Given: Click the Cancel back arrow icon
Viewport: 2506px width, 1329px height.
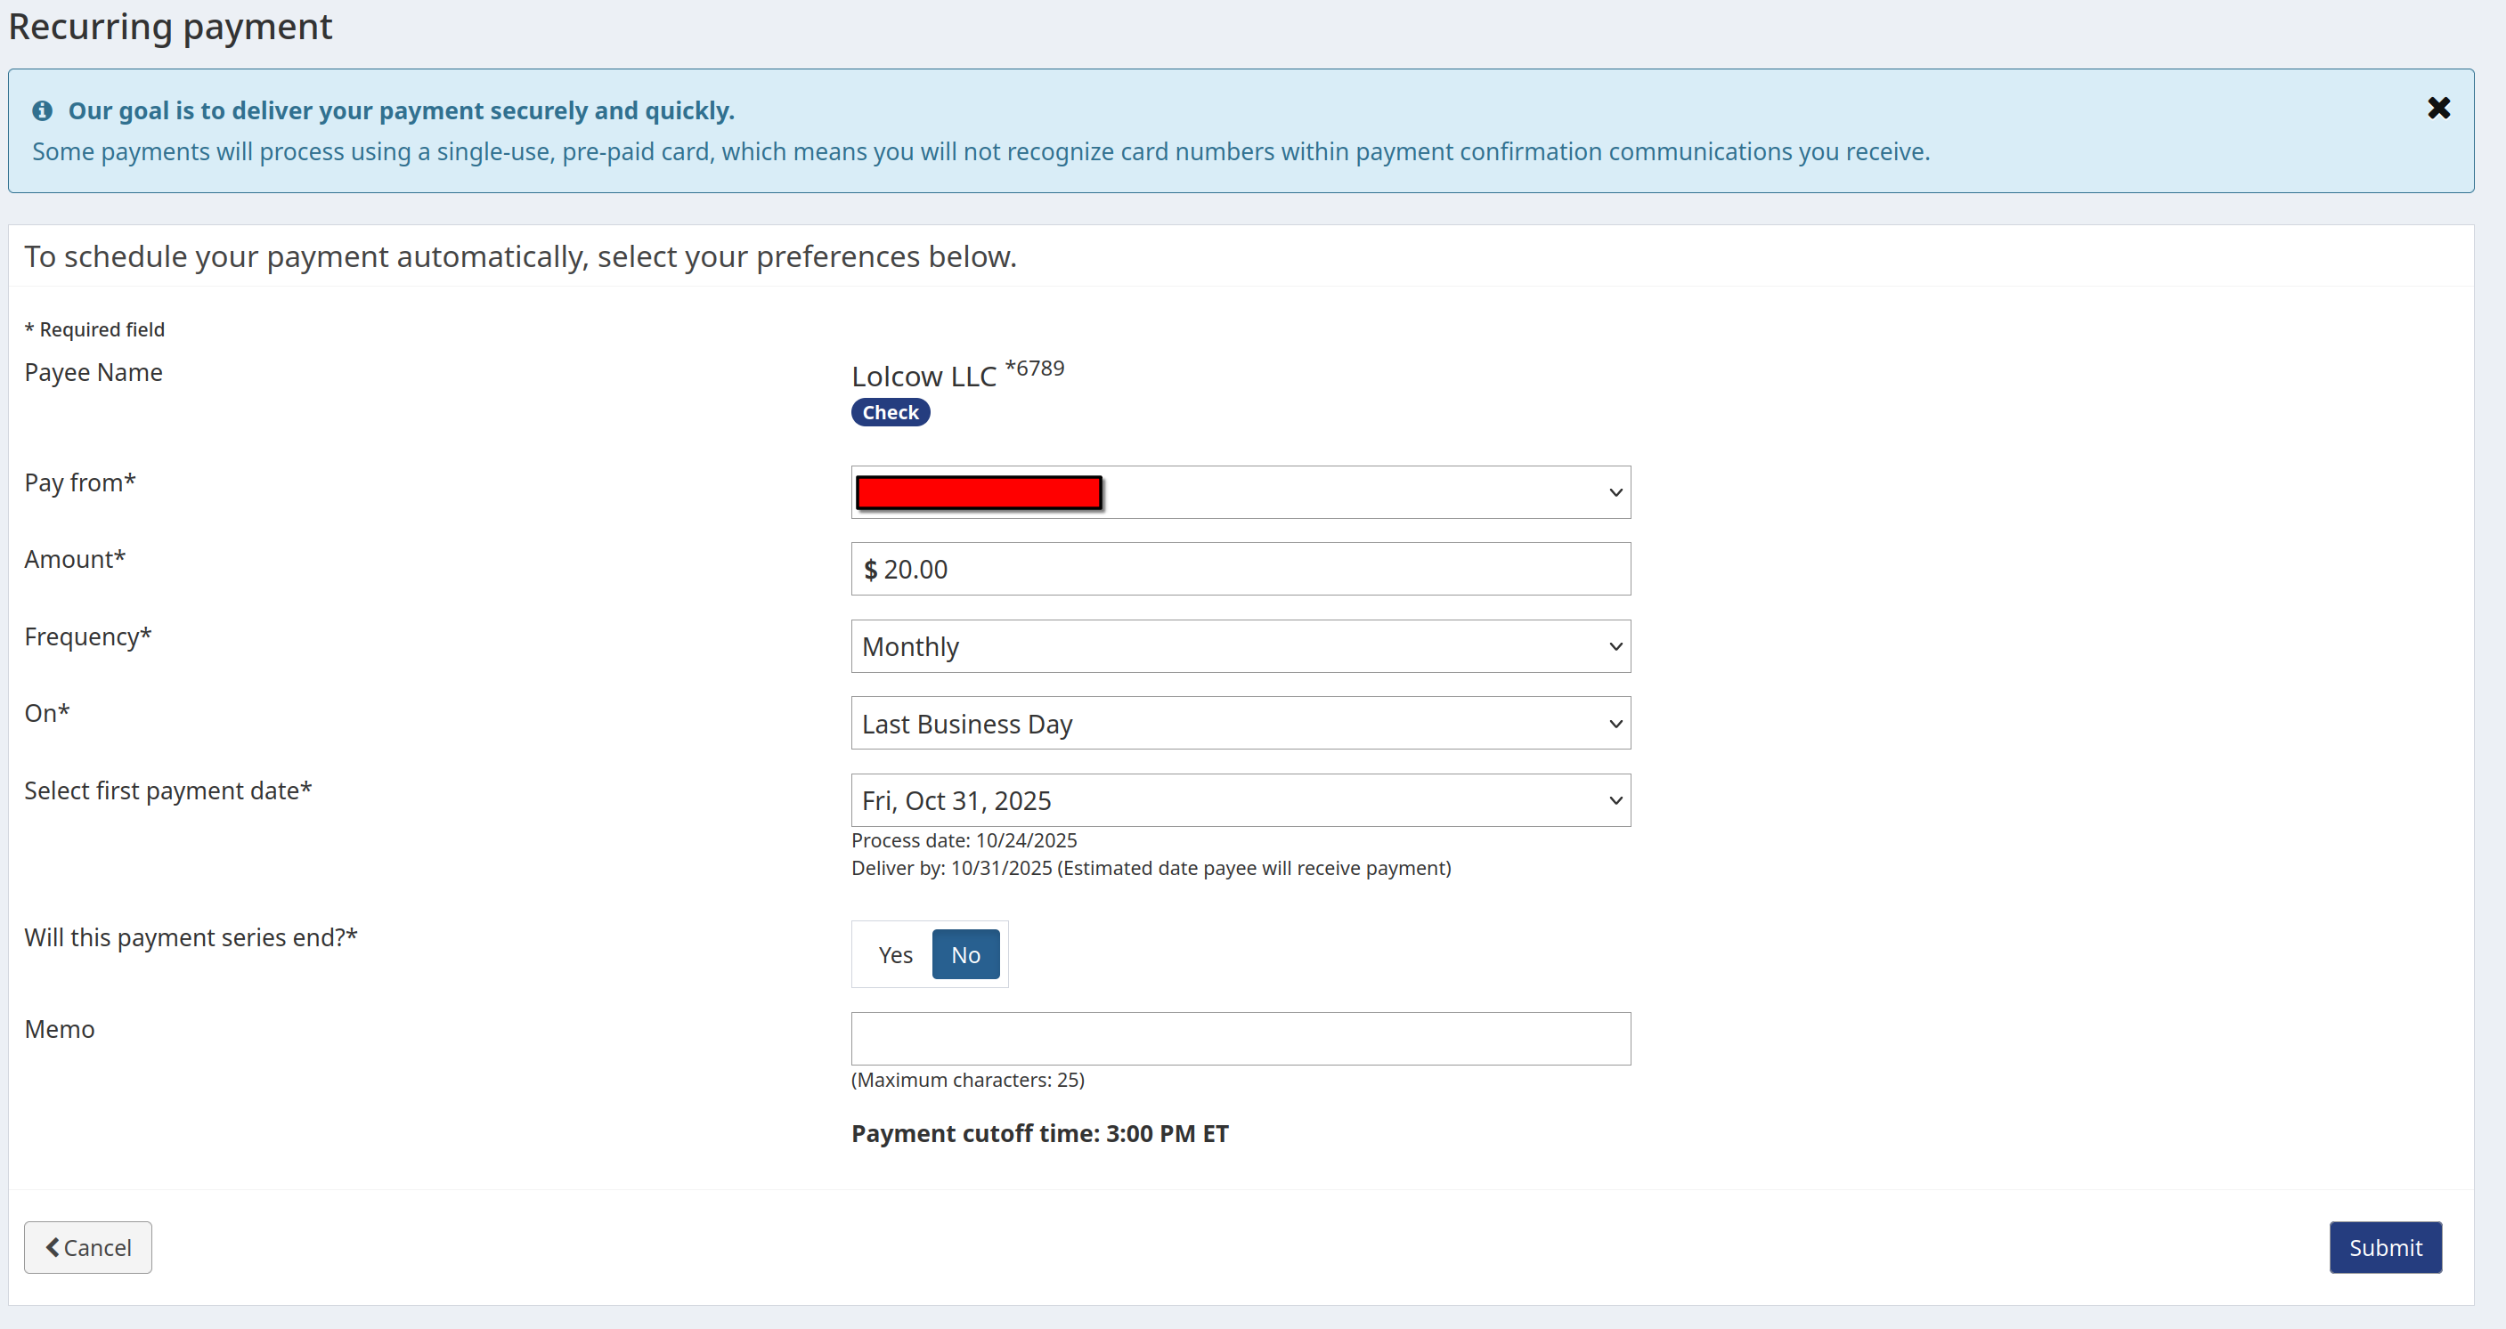Looking at the screenshot, I should [x=53, y=1246].
